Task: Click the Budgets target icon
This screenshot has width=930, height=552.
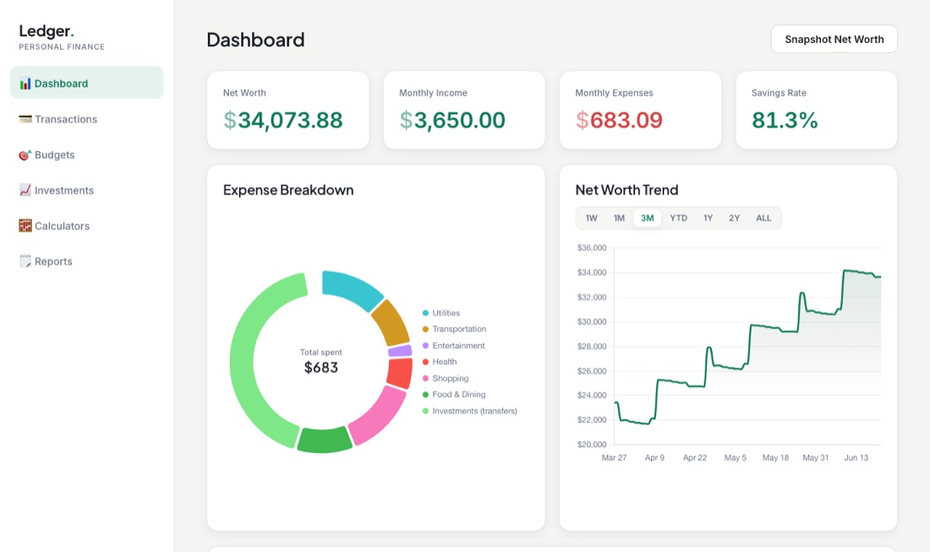Action: point(25,155)
